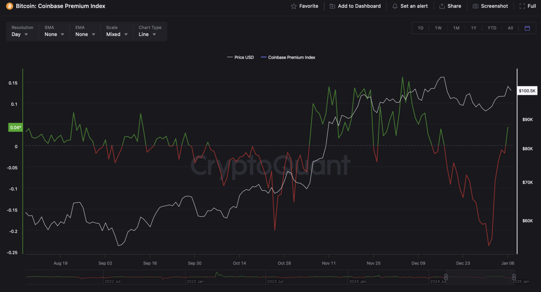Screen dimensions: 541x292
Task: Click the Aug 19 date axis label
Action: click(60, 263)
